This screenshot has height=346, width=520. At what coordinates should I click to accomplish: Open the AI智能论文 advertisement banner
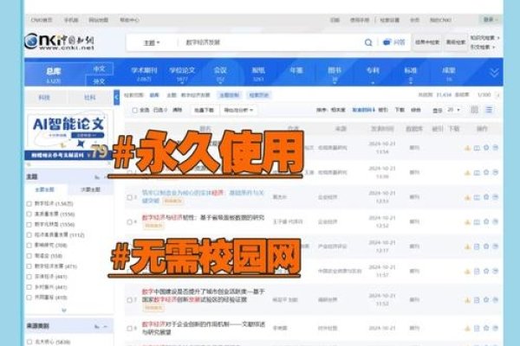click(x=68, y=135)
